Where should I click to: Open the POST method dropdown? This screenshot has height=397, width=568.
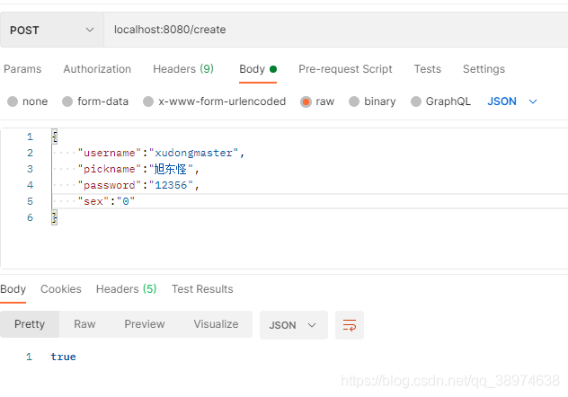51,30
